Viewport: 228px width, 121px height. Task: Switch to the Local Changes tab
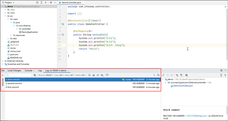pyautogui.click(x=14, y=70)
